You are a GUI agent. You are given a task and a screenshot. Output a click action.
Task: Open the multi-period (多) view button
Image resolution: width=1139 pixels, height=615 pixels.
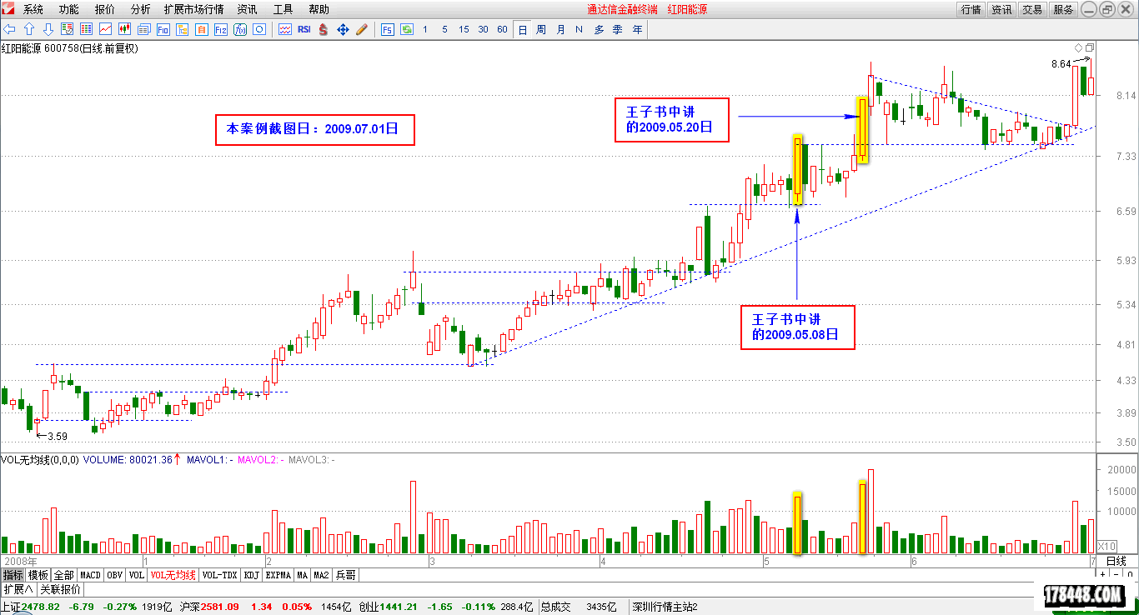pyautogui.click(x=599, y=29)
